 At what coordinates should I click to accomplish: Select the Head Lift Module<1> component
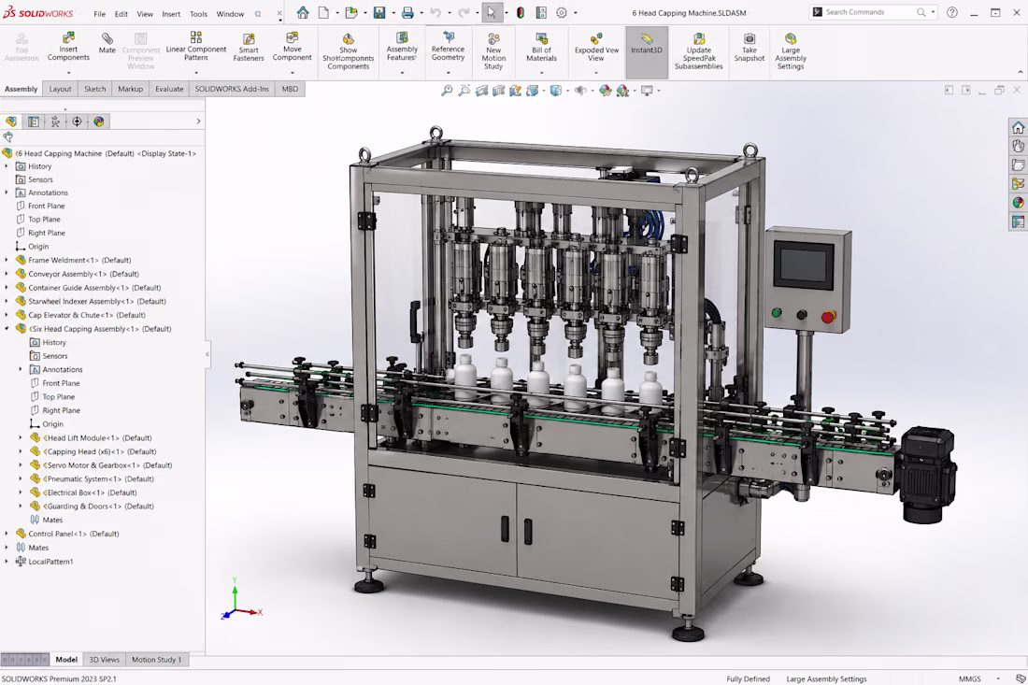click(91, 438)
